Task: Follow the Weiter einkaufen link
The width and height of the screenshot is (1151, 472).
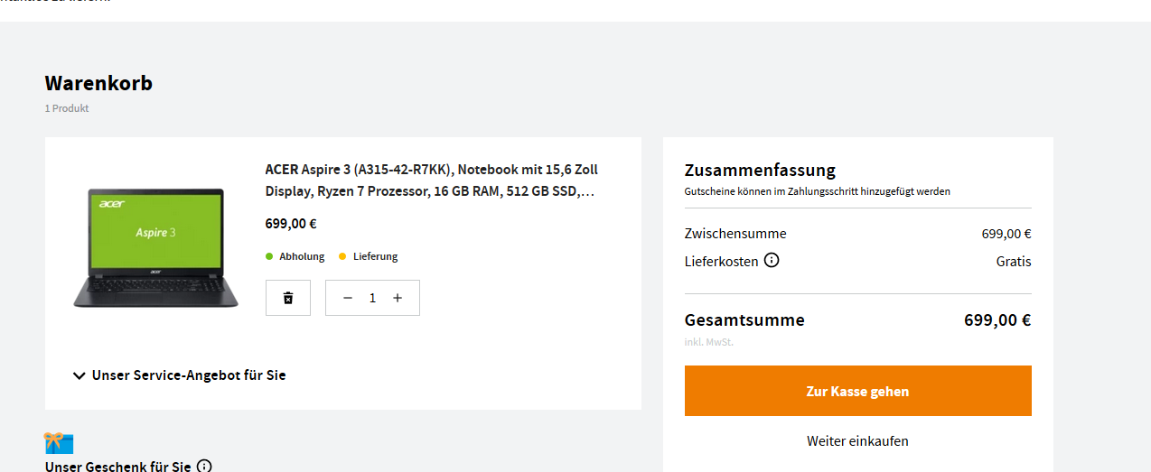Action: click(858, 441)
